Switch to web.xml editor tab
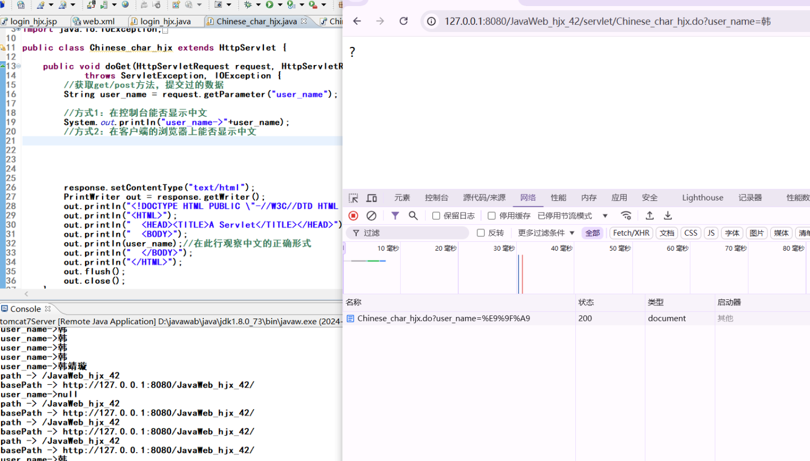The image size is (810, 461). tap(95, 21)
